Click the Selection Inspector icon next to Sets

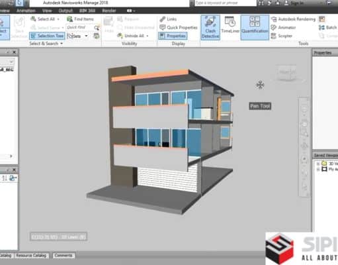pyautogui.click(x=97, y=36)
